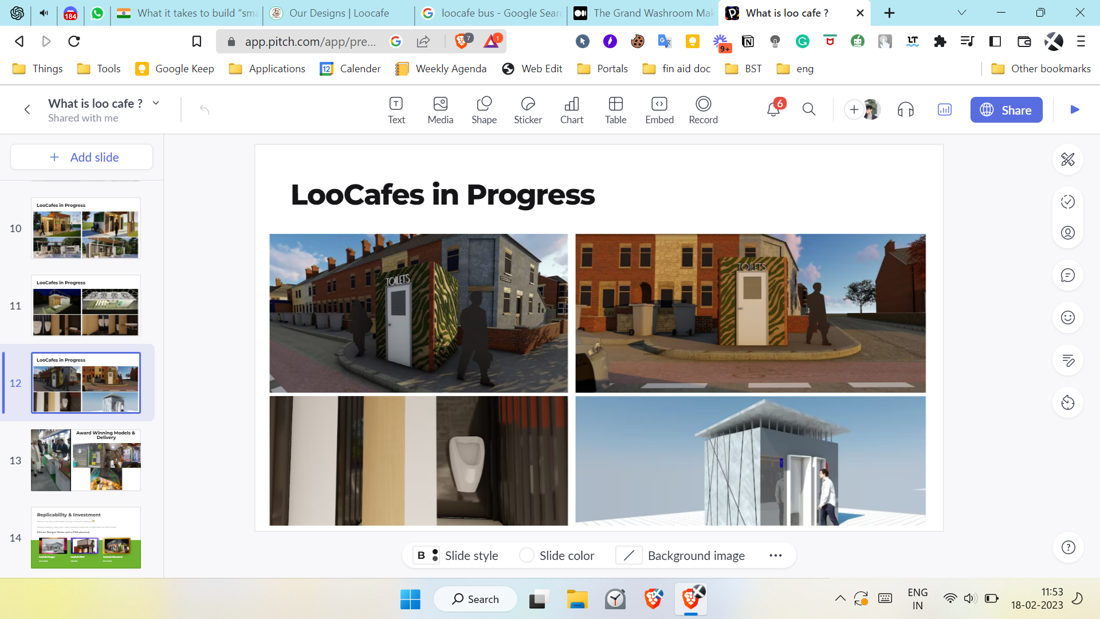
Task: Expand the presentation title dropdown
Action: pyautogui.click(x=155, y=103)
